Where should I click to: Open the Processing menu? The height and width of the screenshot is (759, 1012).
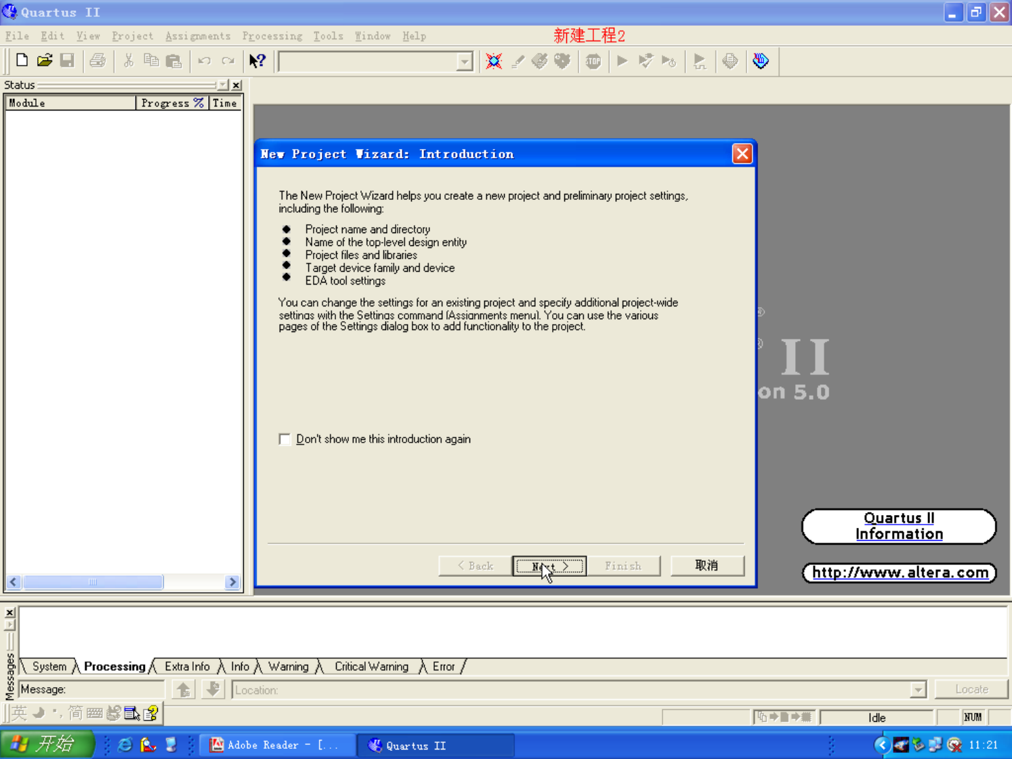point(272,36)
